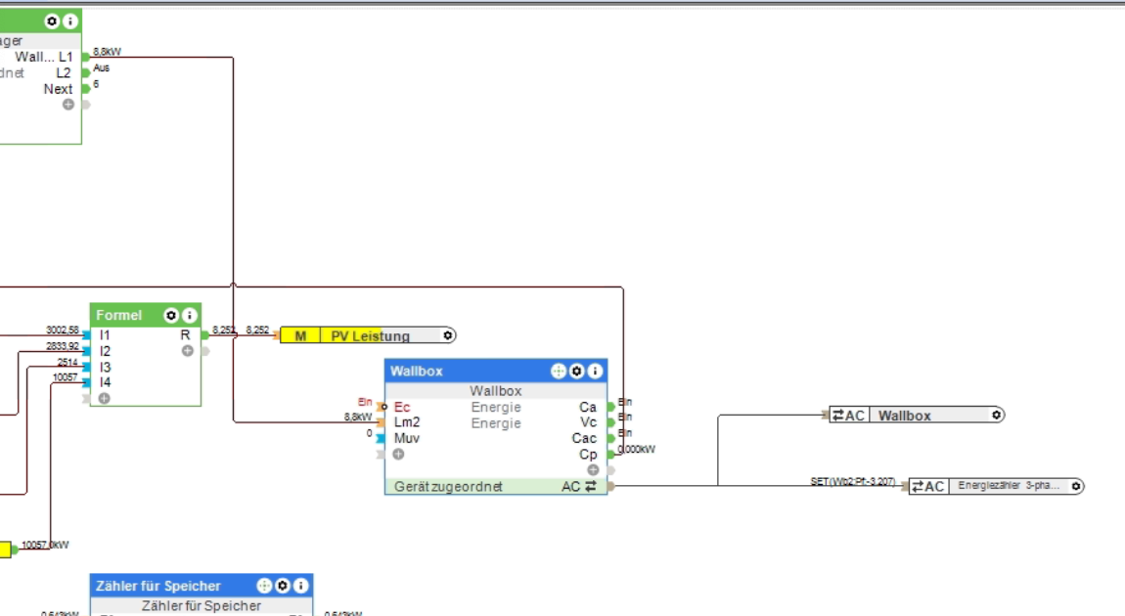Open gear on AC Wallbox connector

[996, 415]
